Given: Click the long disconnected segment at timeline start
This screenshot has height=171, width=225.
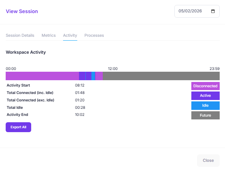Looking at the screenshot, I should click(42, 76).
